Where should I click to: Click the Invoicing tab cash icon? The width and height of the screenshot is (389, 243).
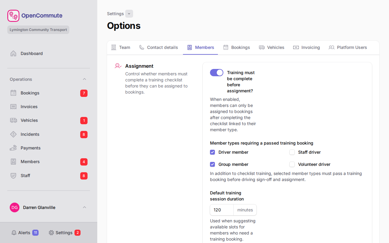pos(296,47)
